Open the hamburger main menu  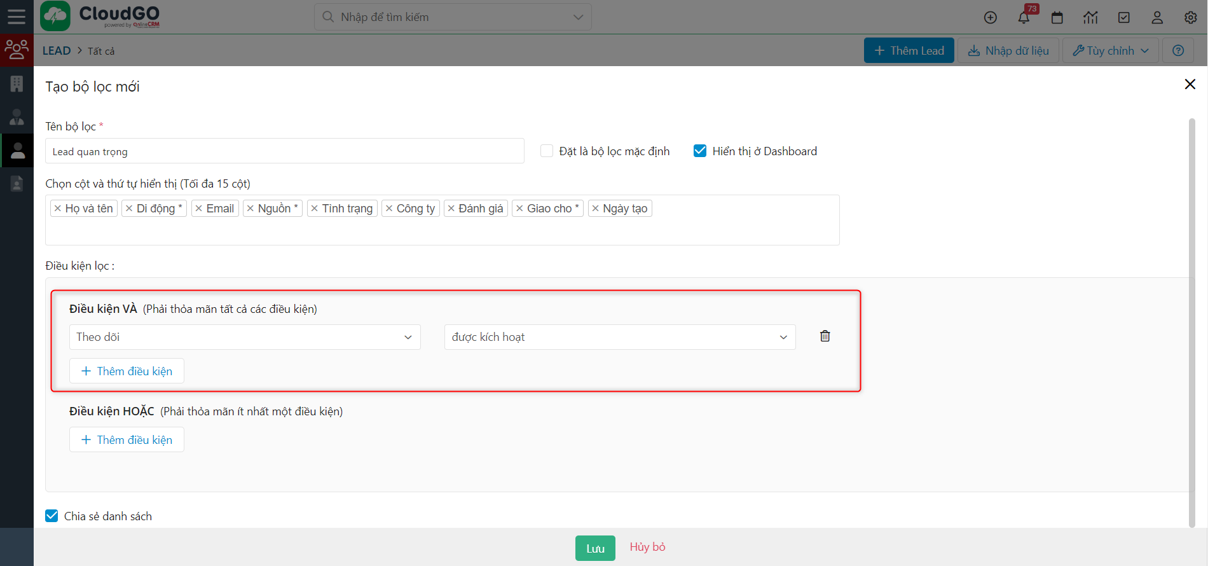click(17, 17)
